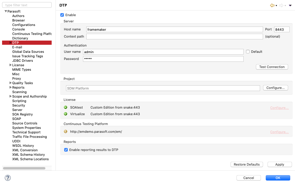This screenshot has width=295, height=182.
Task: Select Scripting in the tree
Action: pos(19,101)
